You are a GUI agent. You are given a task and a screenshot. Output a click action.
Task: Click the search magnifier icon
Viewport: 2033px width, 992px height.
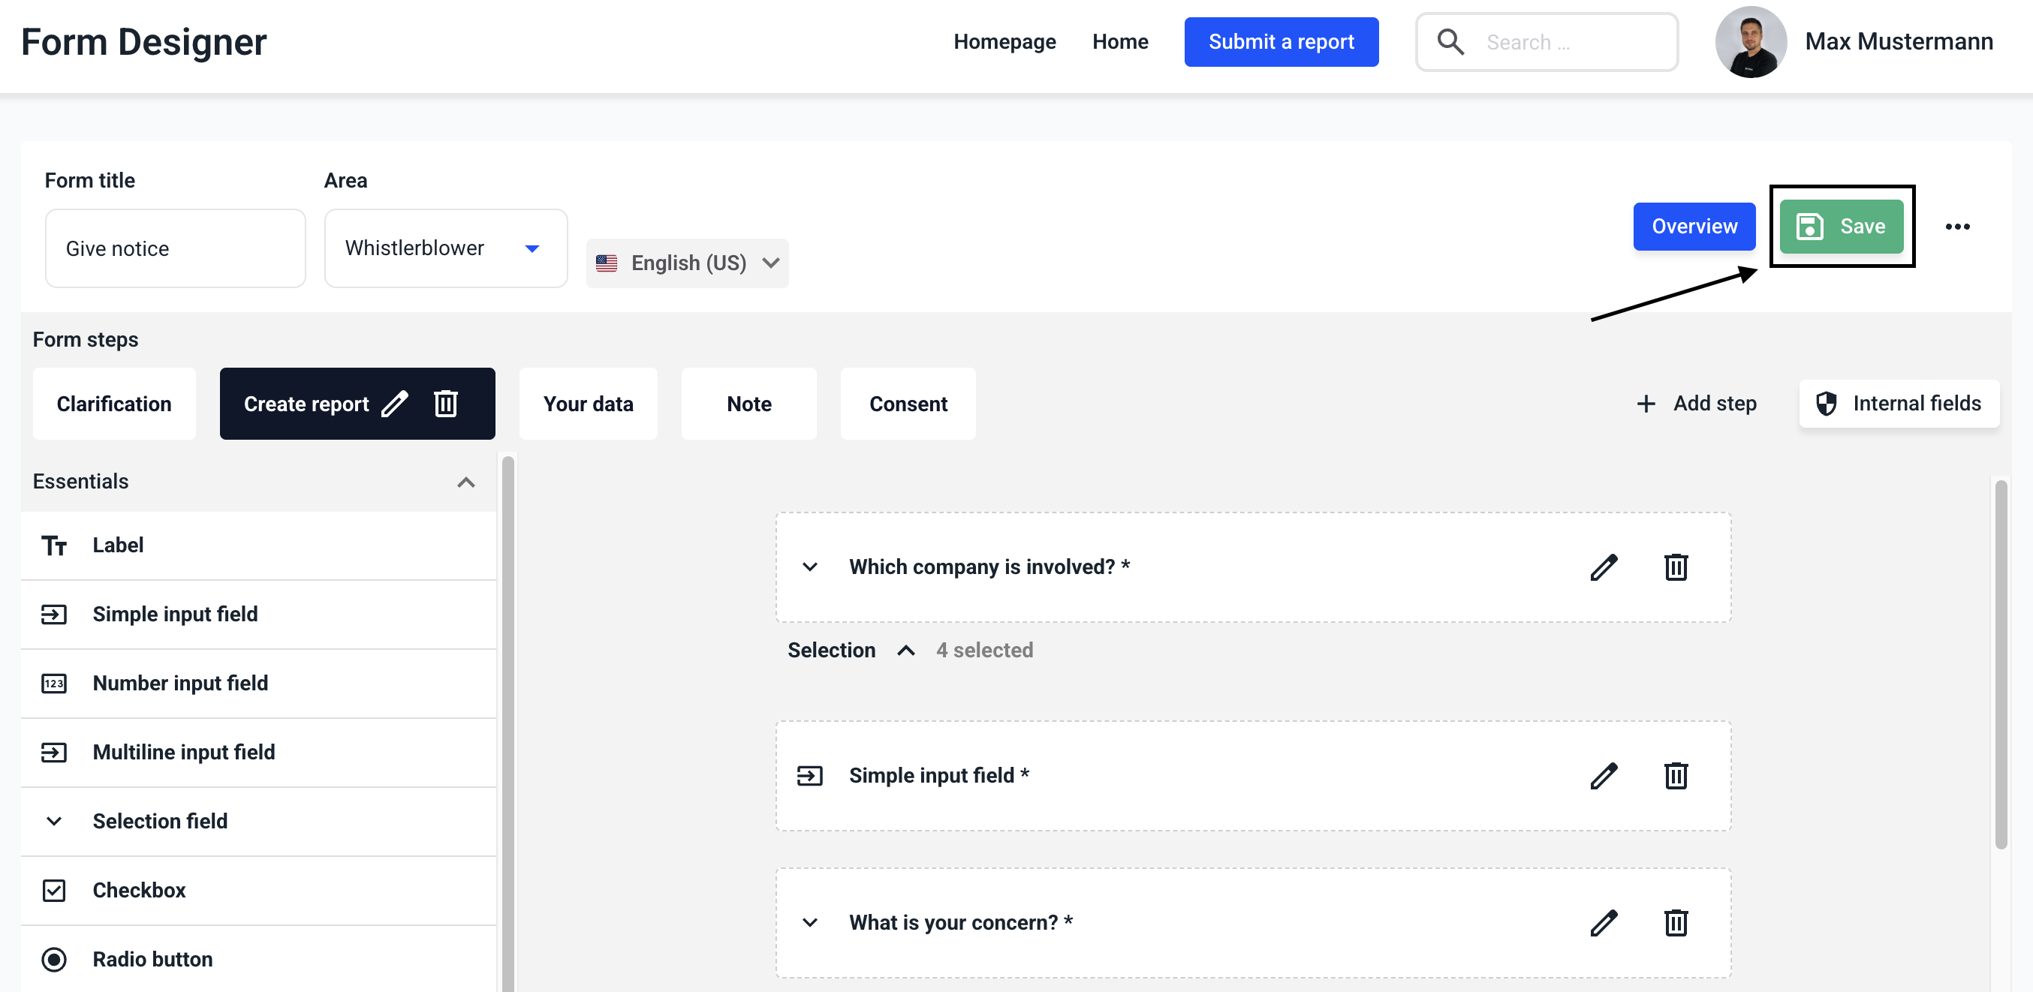point(1450,42)
